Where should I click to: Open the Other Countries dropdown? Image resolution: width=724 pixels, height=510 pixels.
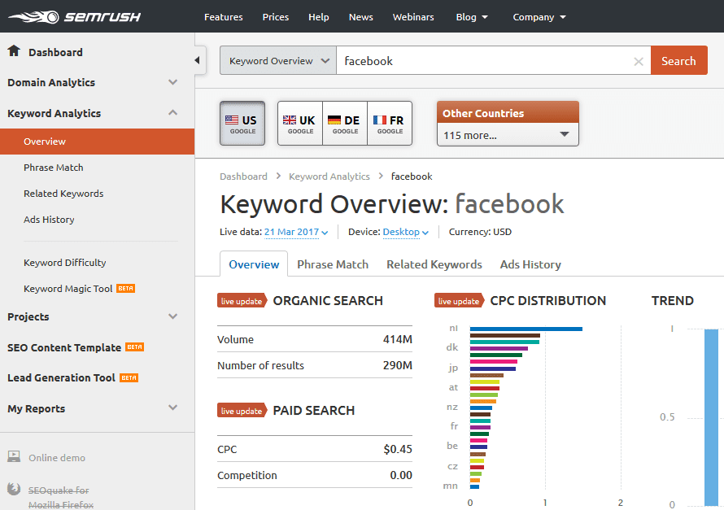(508, 135)
